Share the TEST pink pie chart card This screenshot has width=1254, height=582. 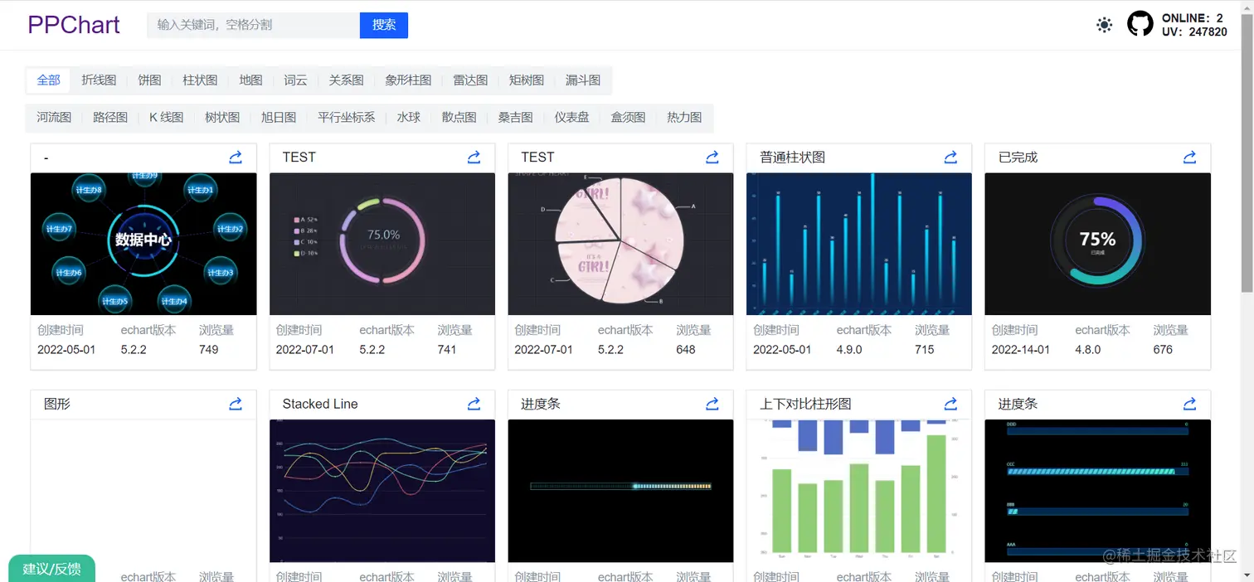pyautogui.click(x=712, y=157)
